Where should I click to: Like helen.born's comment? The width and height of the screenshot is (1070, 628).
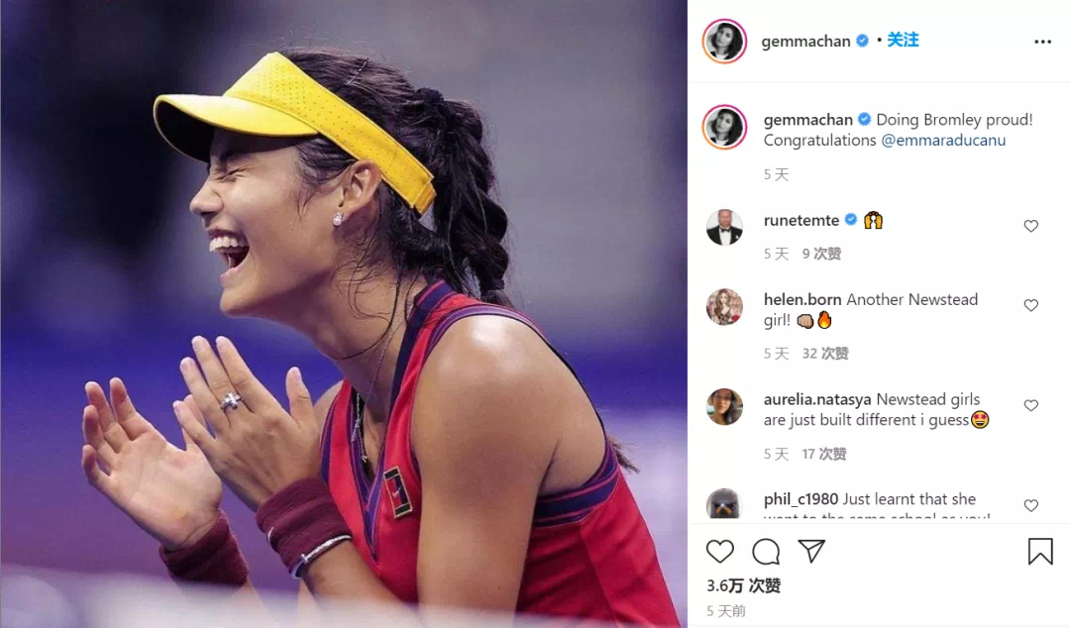(x=1030, y=305)
